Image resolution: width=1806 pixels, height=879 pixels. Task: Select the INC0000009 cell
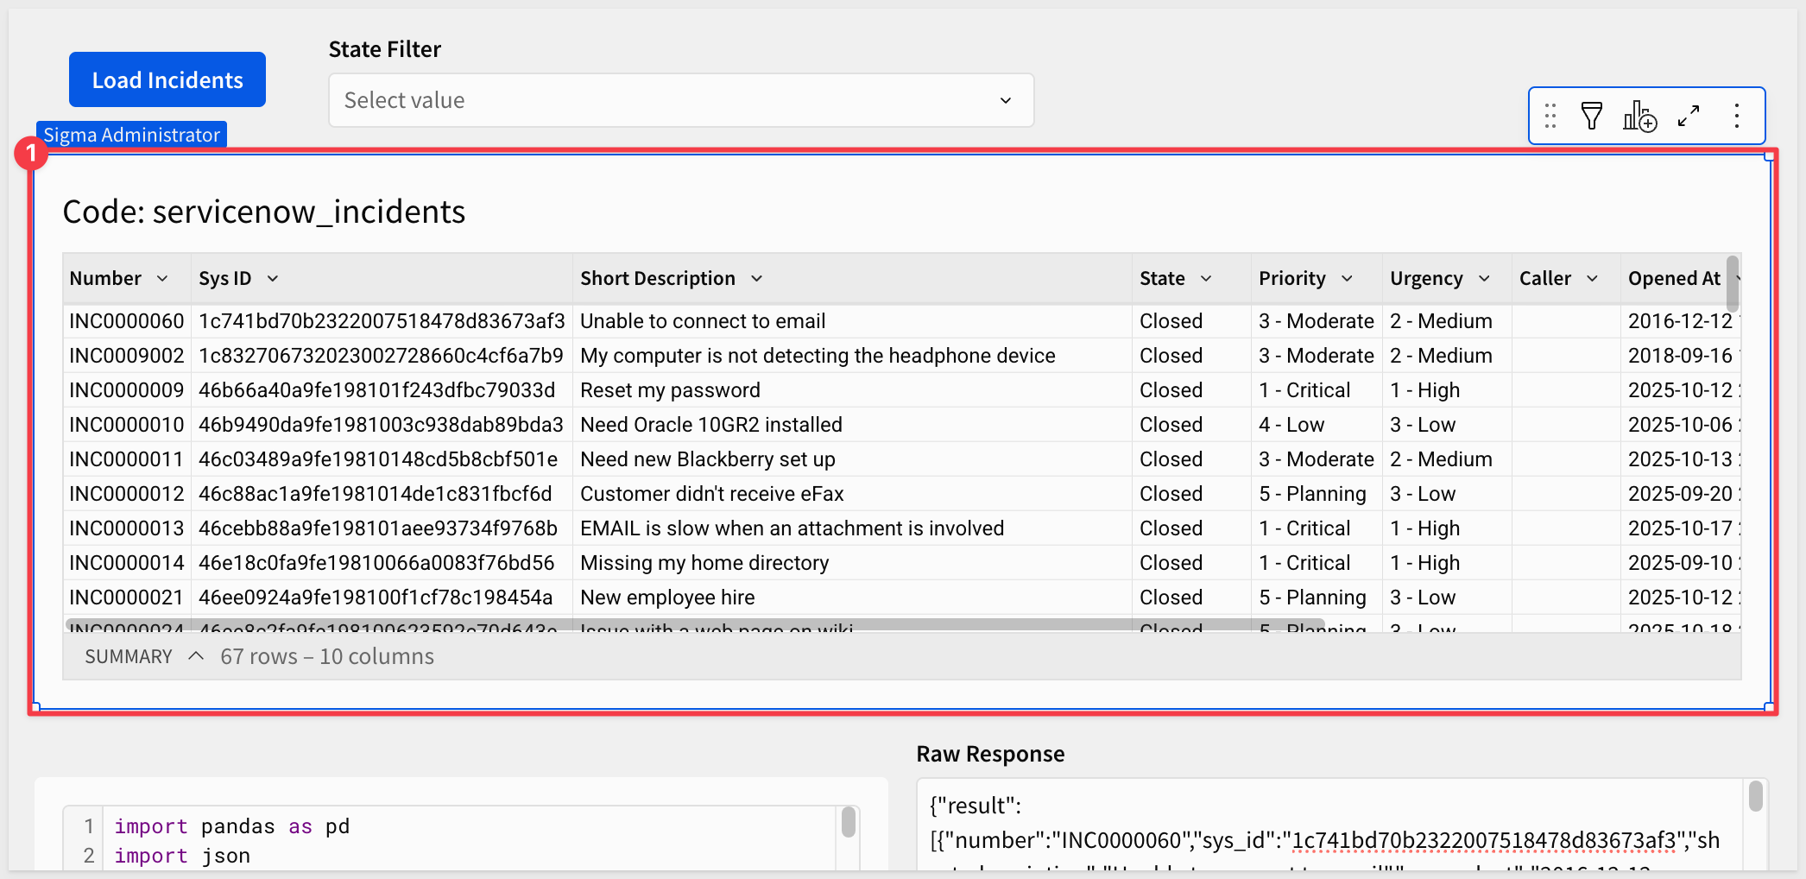click(x=126, y=390)
